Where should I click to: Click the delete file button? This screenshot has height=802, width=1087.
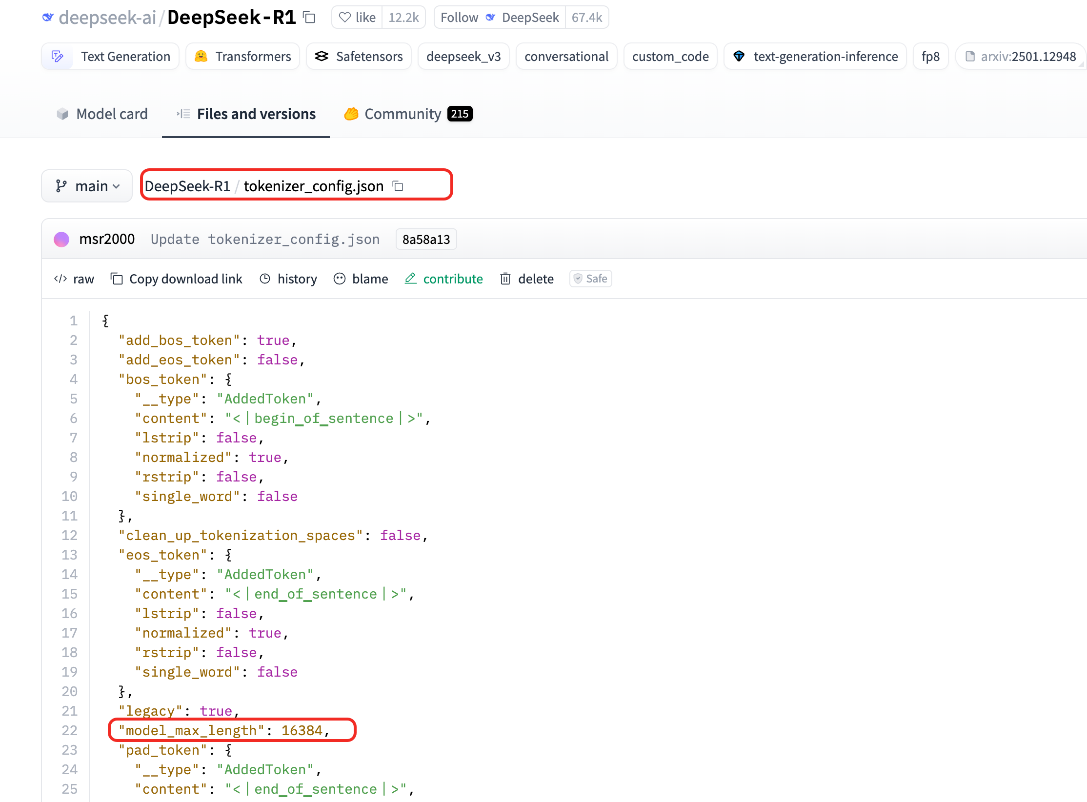tap(527, 279)
